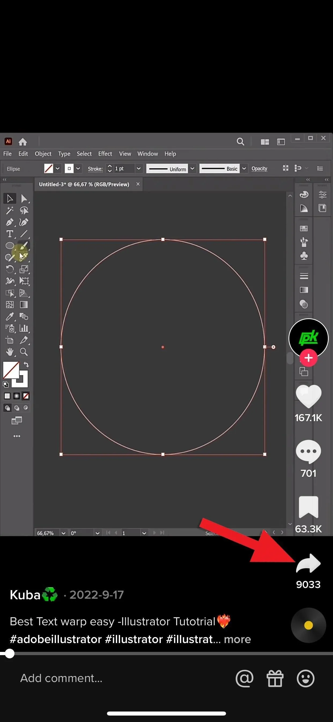Viewport: 333px width, 722px height.
Task: Bookmark the video with the 63.3K icon
Action: pyautogui.click(x=308, y=507)
